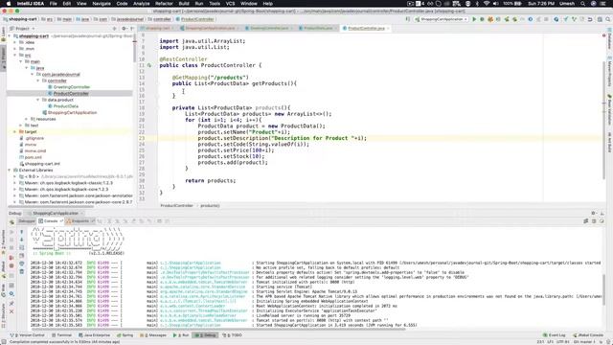Screen dimensions: 613x345
Task: Resume program in the Debug panel
Action: click(x=11, y=232)
